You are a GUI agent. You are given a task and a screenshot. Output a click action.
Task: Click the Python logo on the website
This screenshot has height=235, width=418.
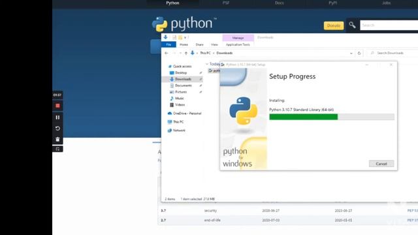184,24
